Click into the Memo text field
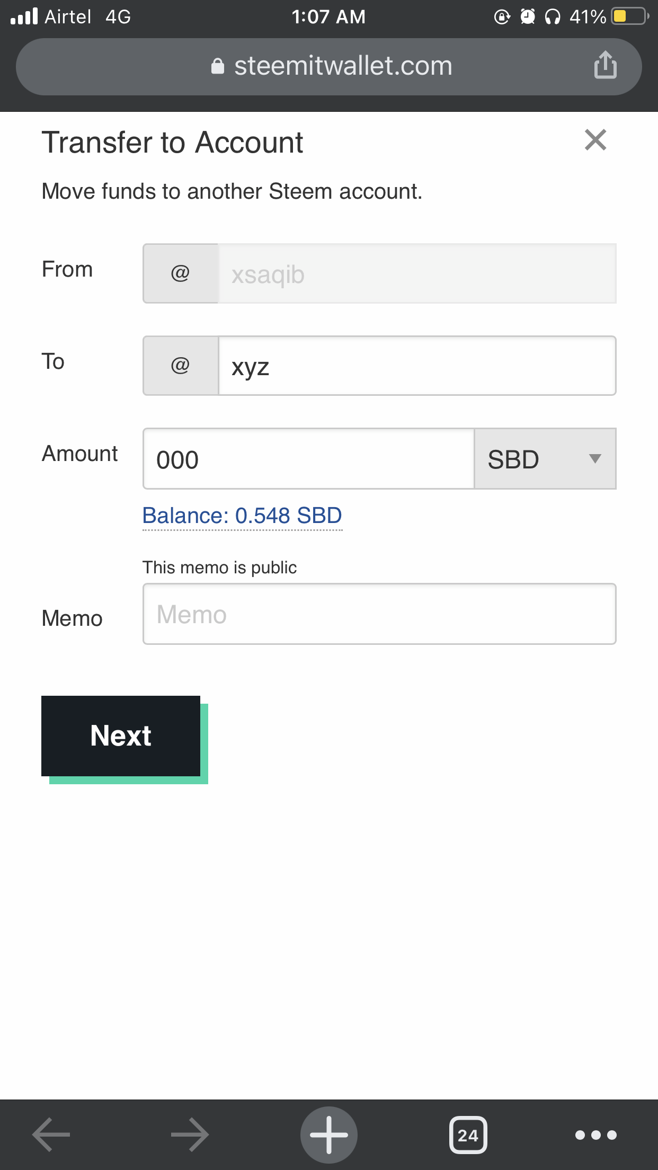Viewport: 658px width, 1170px height. tap(379, 614)
